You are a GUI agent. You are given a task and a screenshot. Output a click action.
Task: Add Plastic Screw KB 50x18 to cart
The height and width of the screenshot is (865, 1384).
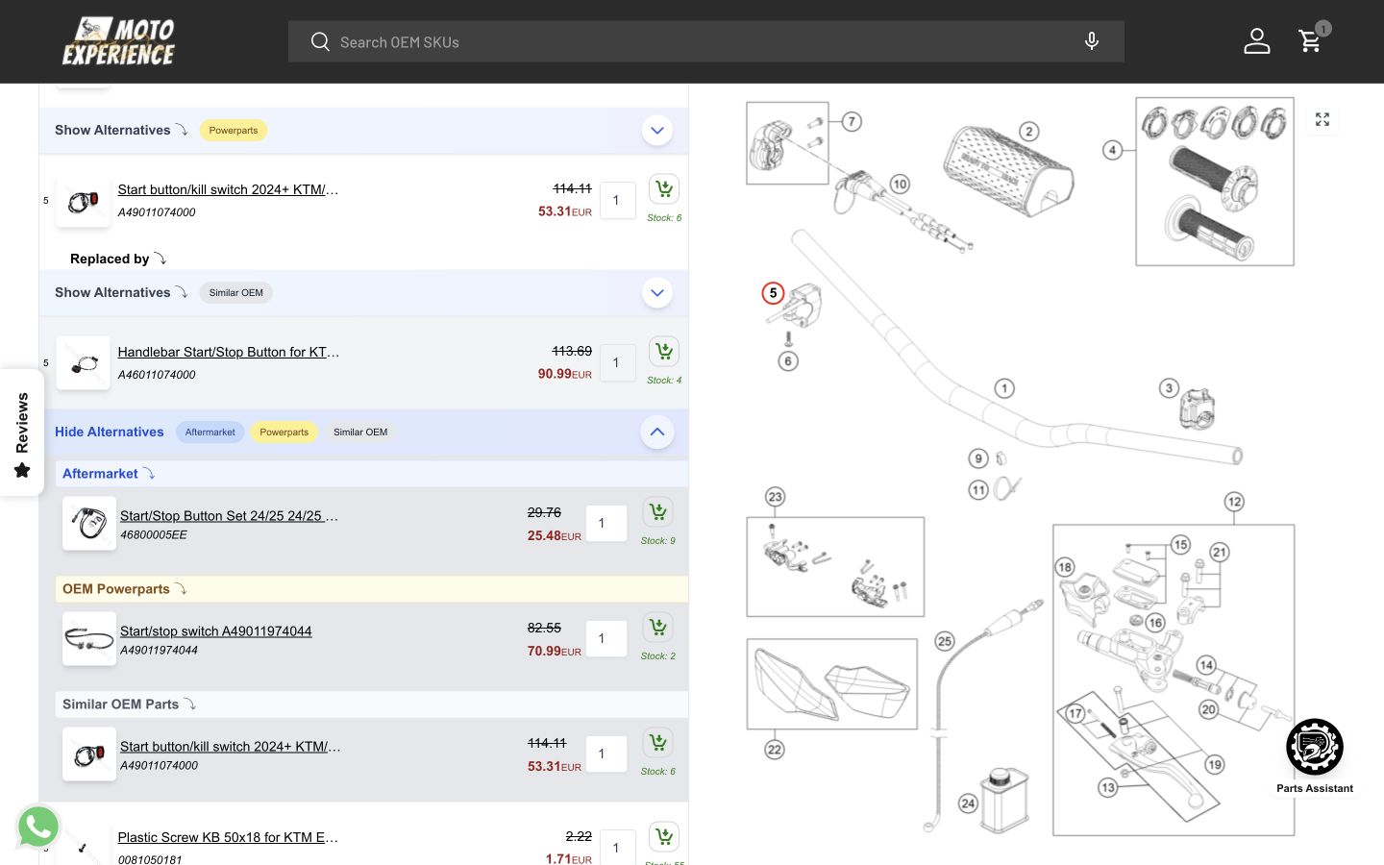tap(664, 837)
